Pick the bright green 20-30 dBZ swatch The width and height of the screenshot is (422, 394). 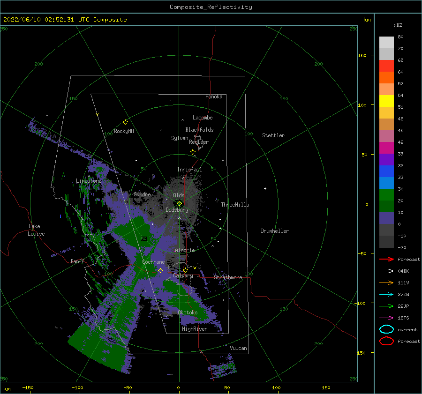point(386,195)
